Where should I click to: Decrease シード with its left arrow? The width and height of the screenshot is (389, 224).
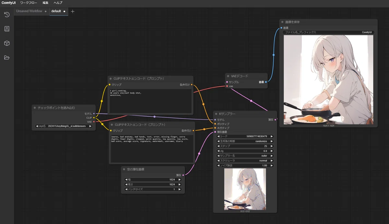pyautogui.click(x=218, y=136)
